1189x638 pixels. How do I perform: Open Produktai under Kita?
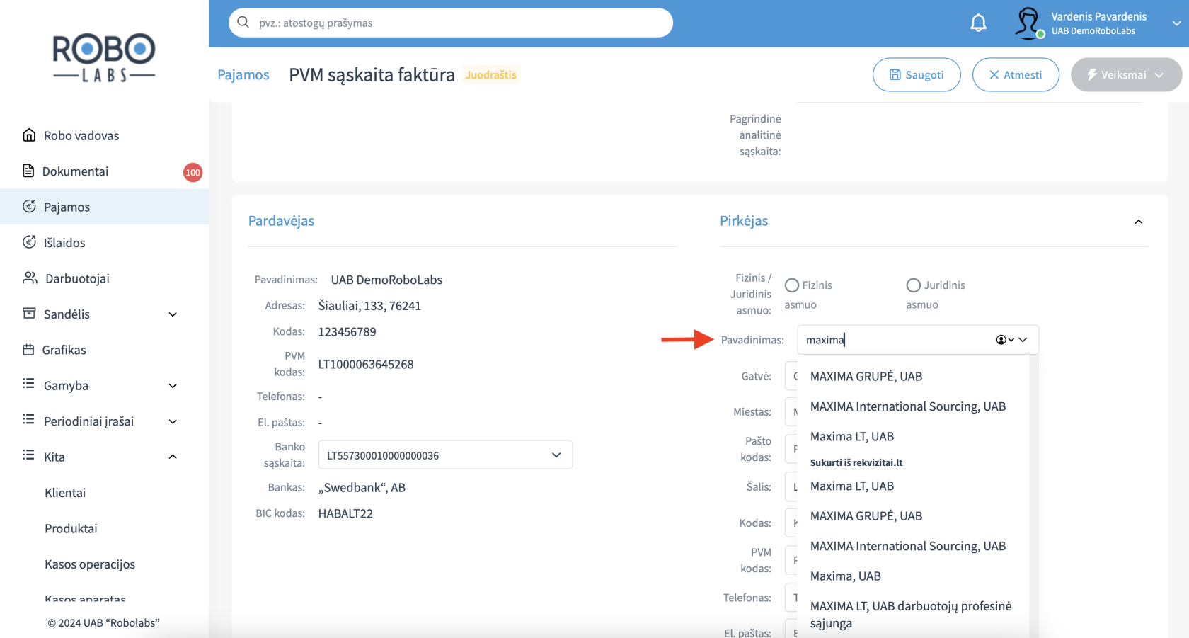coord(71,528)
